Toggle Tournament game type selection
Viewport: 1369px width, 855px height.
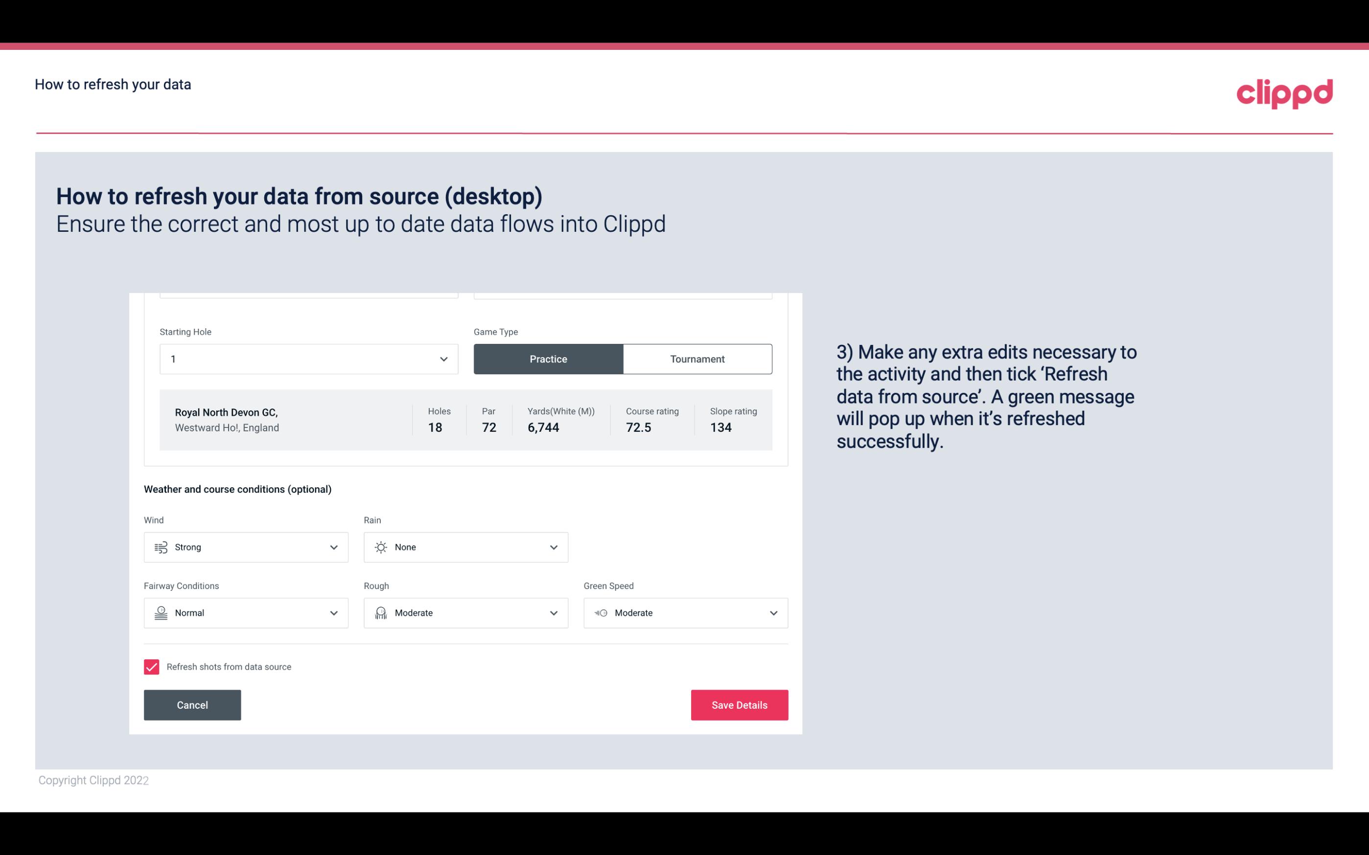tap(697, 359)
